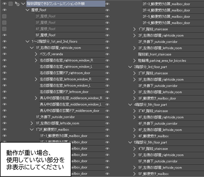
Task: Hide the 5F_屋根_Roof item
Action: [4, 35]
